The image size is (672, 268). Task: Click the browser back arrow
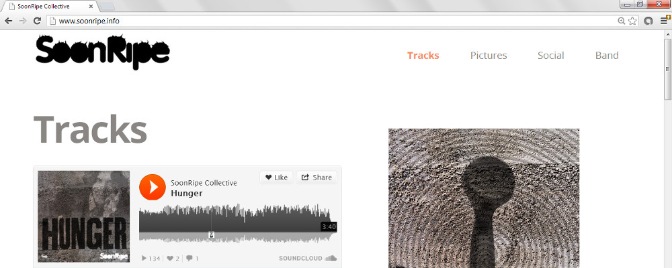point(9,21)
